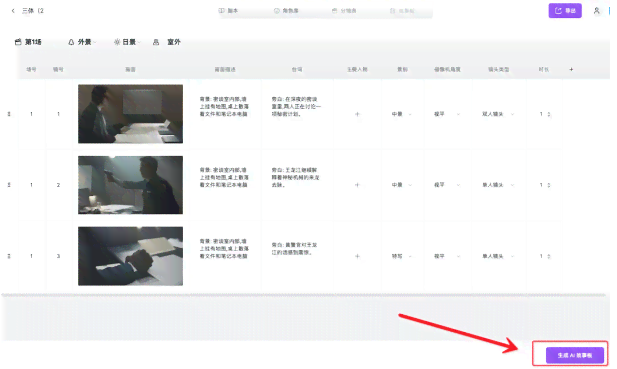This screenshot has width=617, height=369.
Task: Click dialogue starting 旁白: 黄警官对王龙江
Action: click(x=294, y=248)
